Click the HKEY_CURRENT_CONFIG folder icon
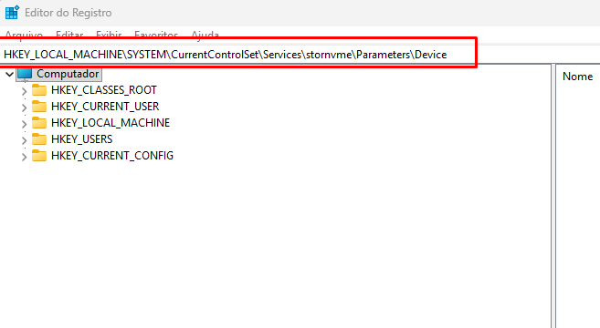The image size is (600, 328). 39,156
